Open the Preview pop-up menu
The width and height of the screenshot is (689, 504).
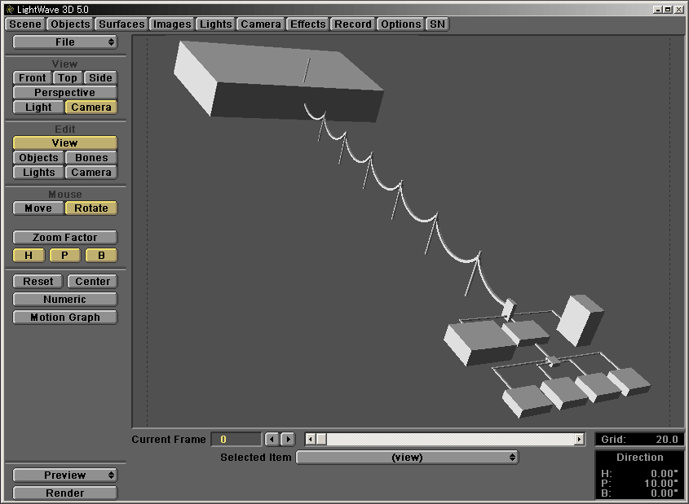(x=65, y=476)
